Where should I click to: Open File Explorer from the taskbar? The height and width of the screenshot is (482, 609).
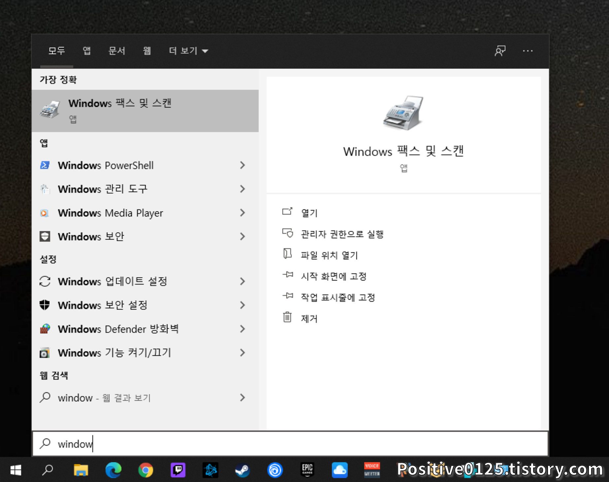(81, 470)
